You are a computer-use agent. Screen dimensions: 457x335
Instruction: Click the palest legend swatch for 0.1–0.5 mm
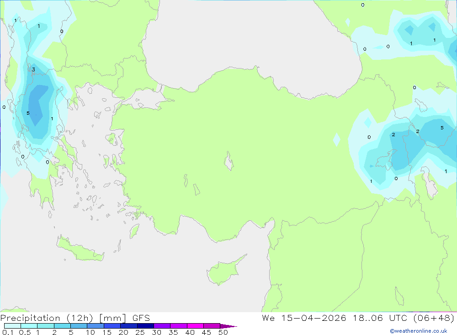[12, 326]
